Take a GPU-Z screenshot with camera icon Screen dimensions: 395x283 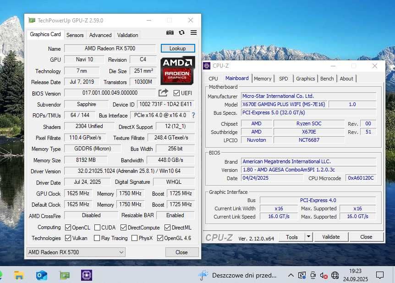point(170,32)
